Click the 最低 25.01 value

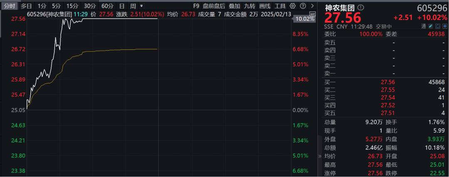click(437, 165)
